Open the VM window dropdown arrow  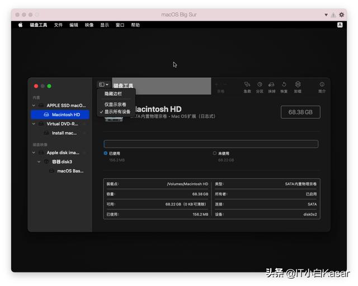[x=326, y=15]
